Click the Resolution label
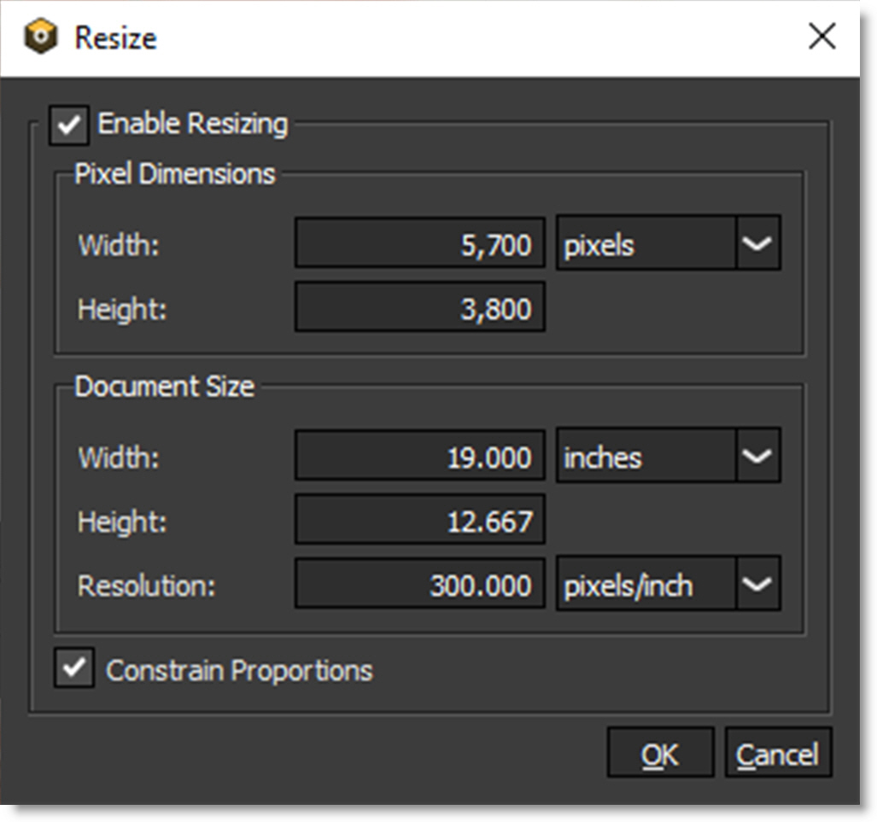 [145, 586]
